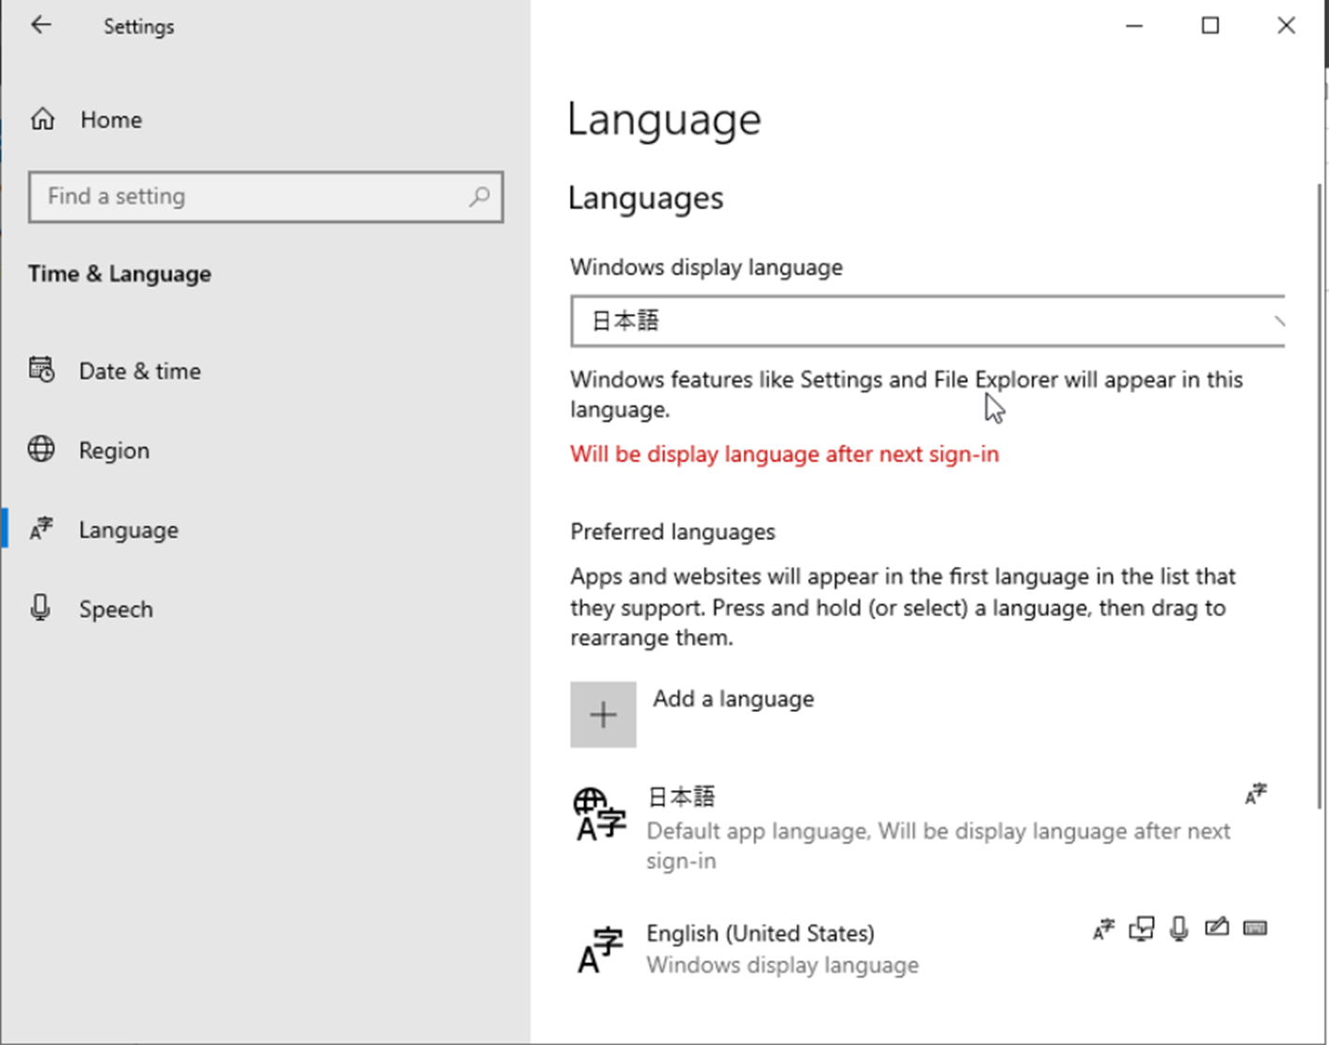Click the plus icon to add a language

(x=603, y=715)
